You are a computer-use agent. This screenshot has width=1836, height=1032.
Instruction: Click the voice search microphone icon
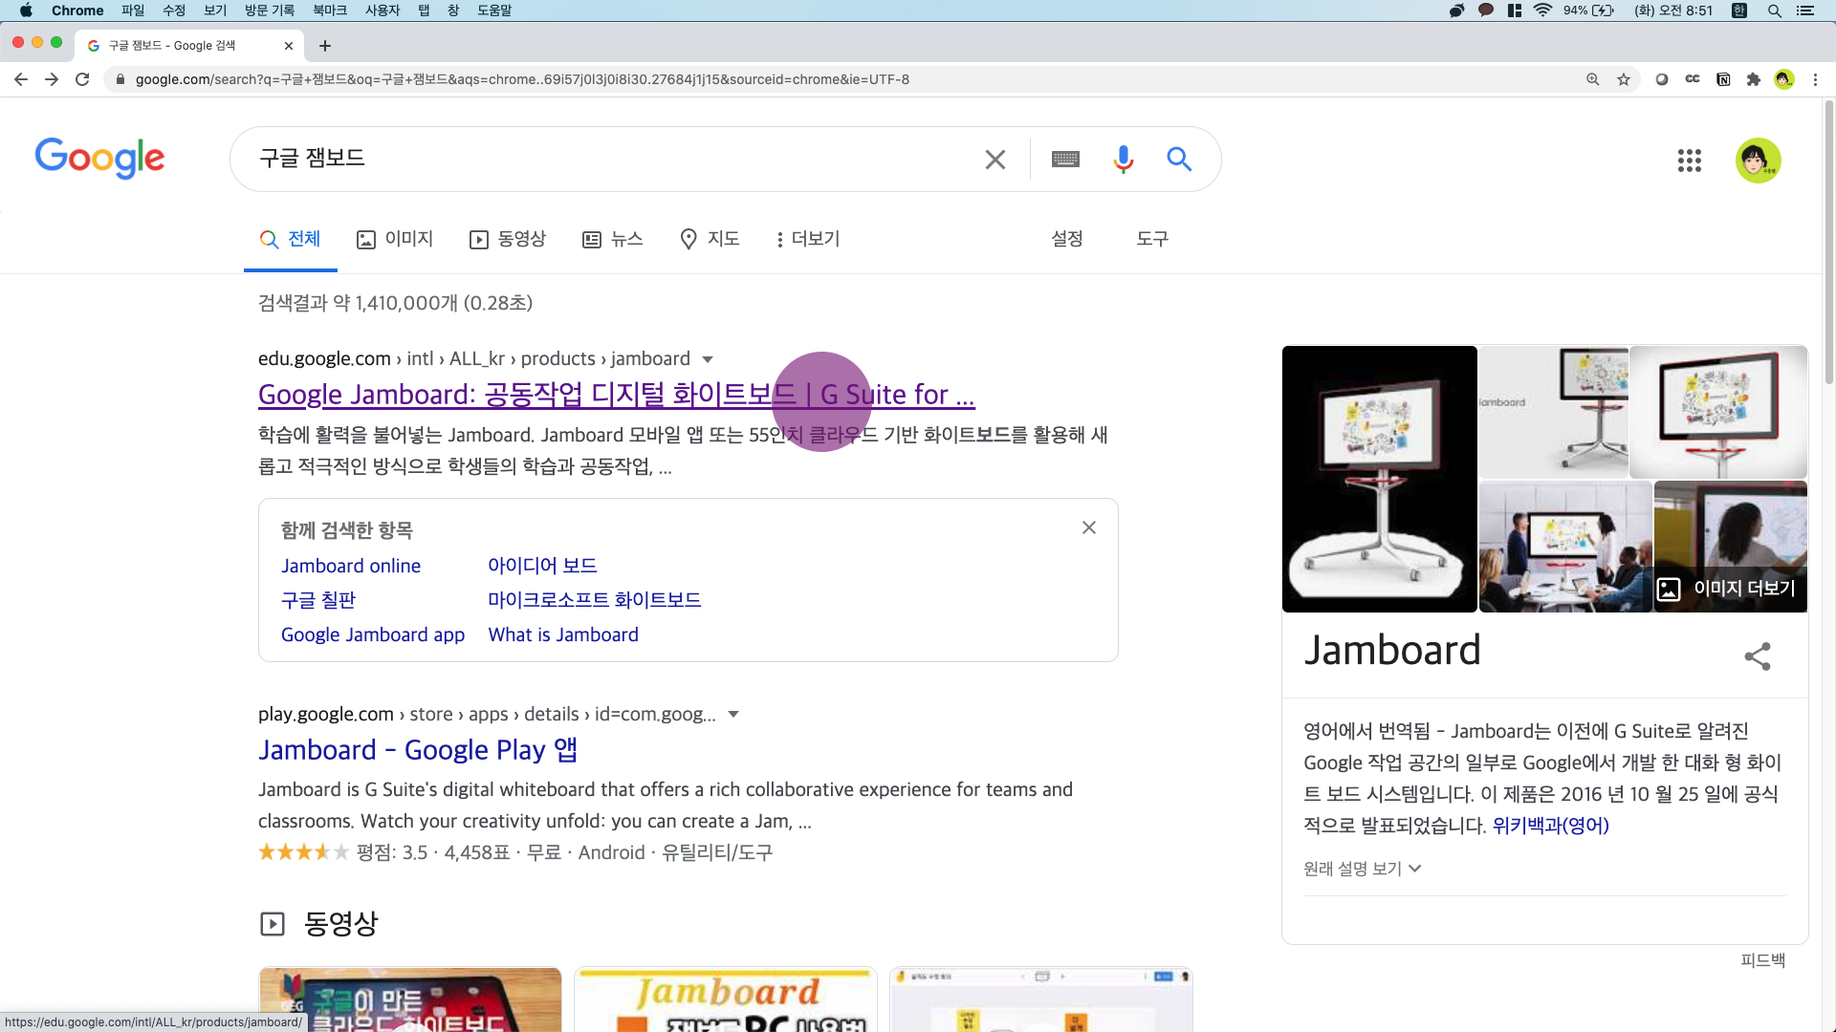click(1123, 159)
